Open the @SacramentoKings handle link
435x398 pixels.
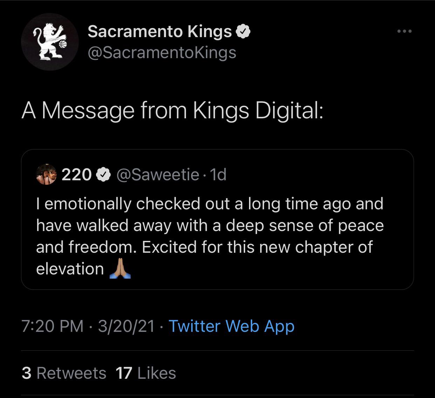pos(162,53)
